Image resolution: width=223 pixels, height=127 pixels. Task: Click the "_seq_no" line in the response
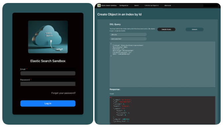[x=121, y=119]
